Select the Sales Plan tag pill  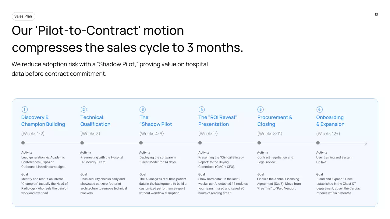tap(23, 16)
